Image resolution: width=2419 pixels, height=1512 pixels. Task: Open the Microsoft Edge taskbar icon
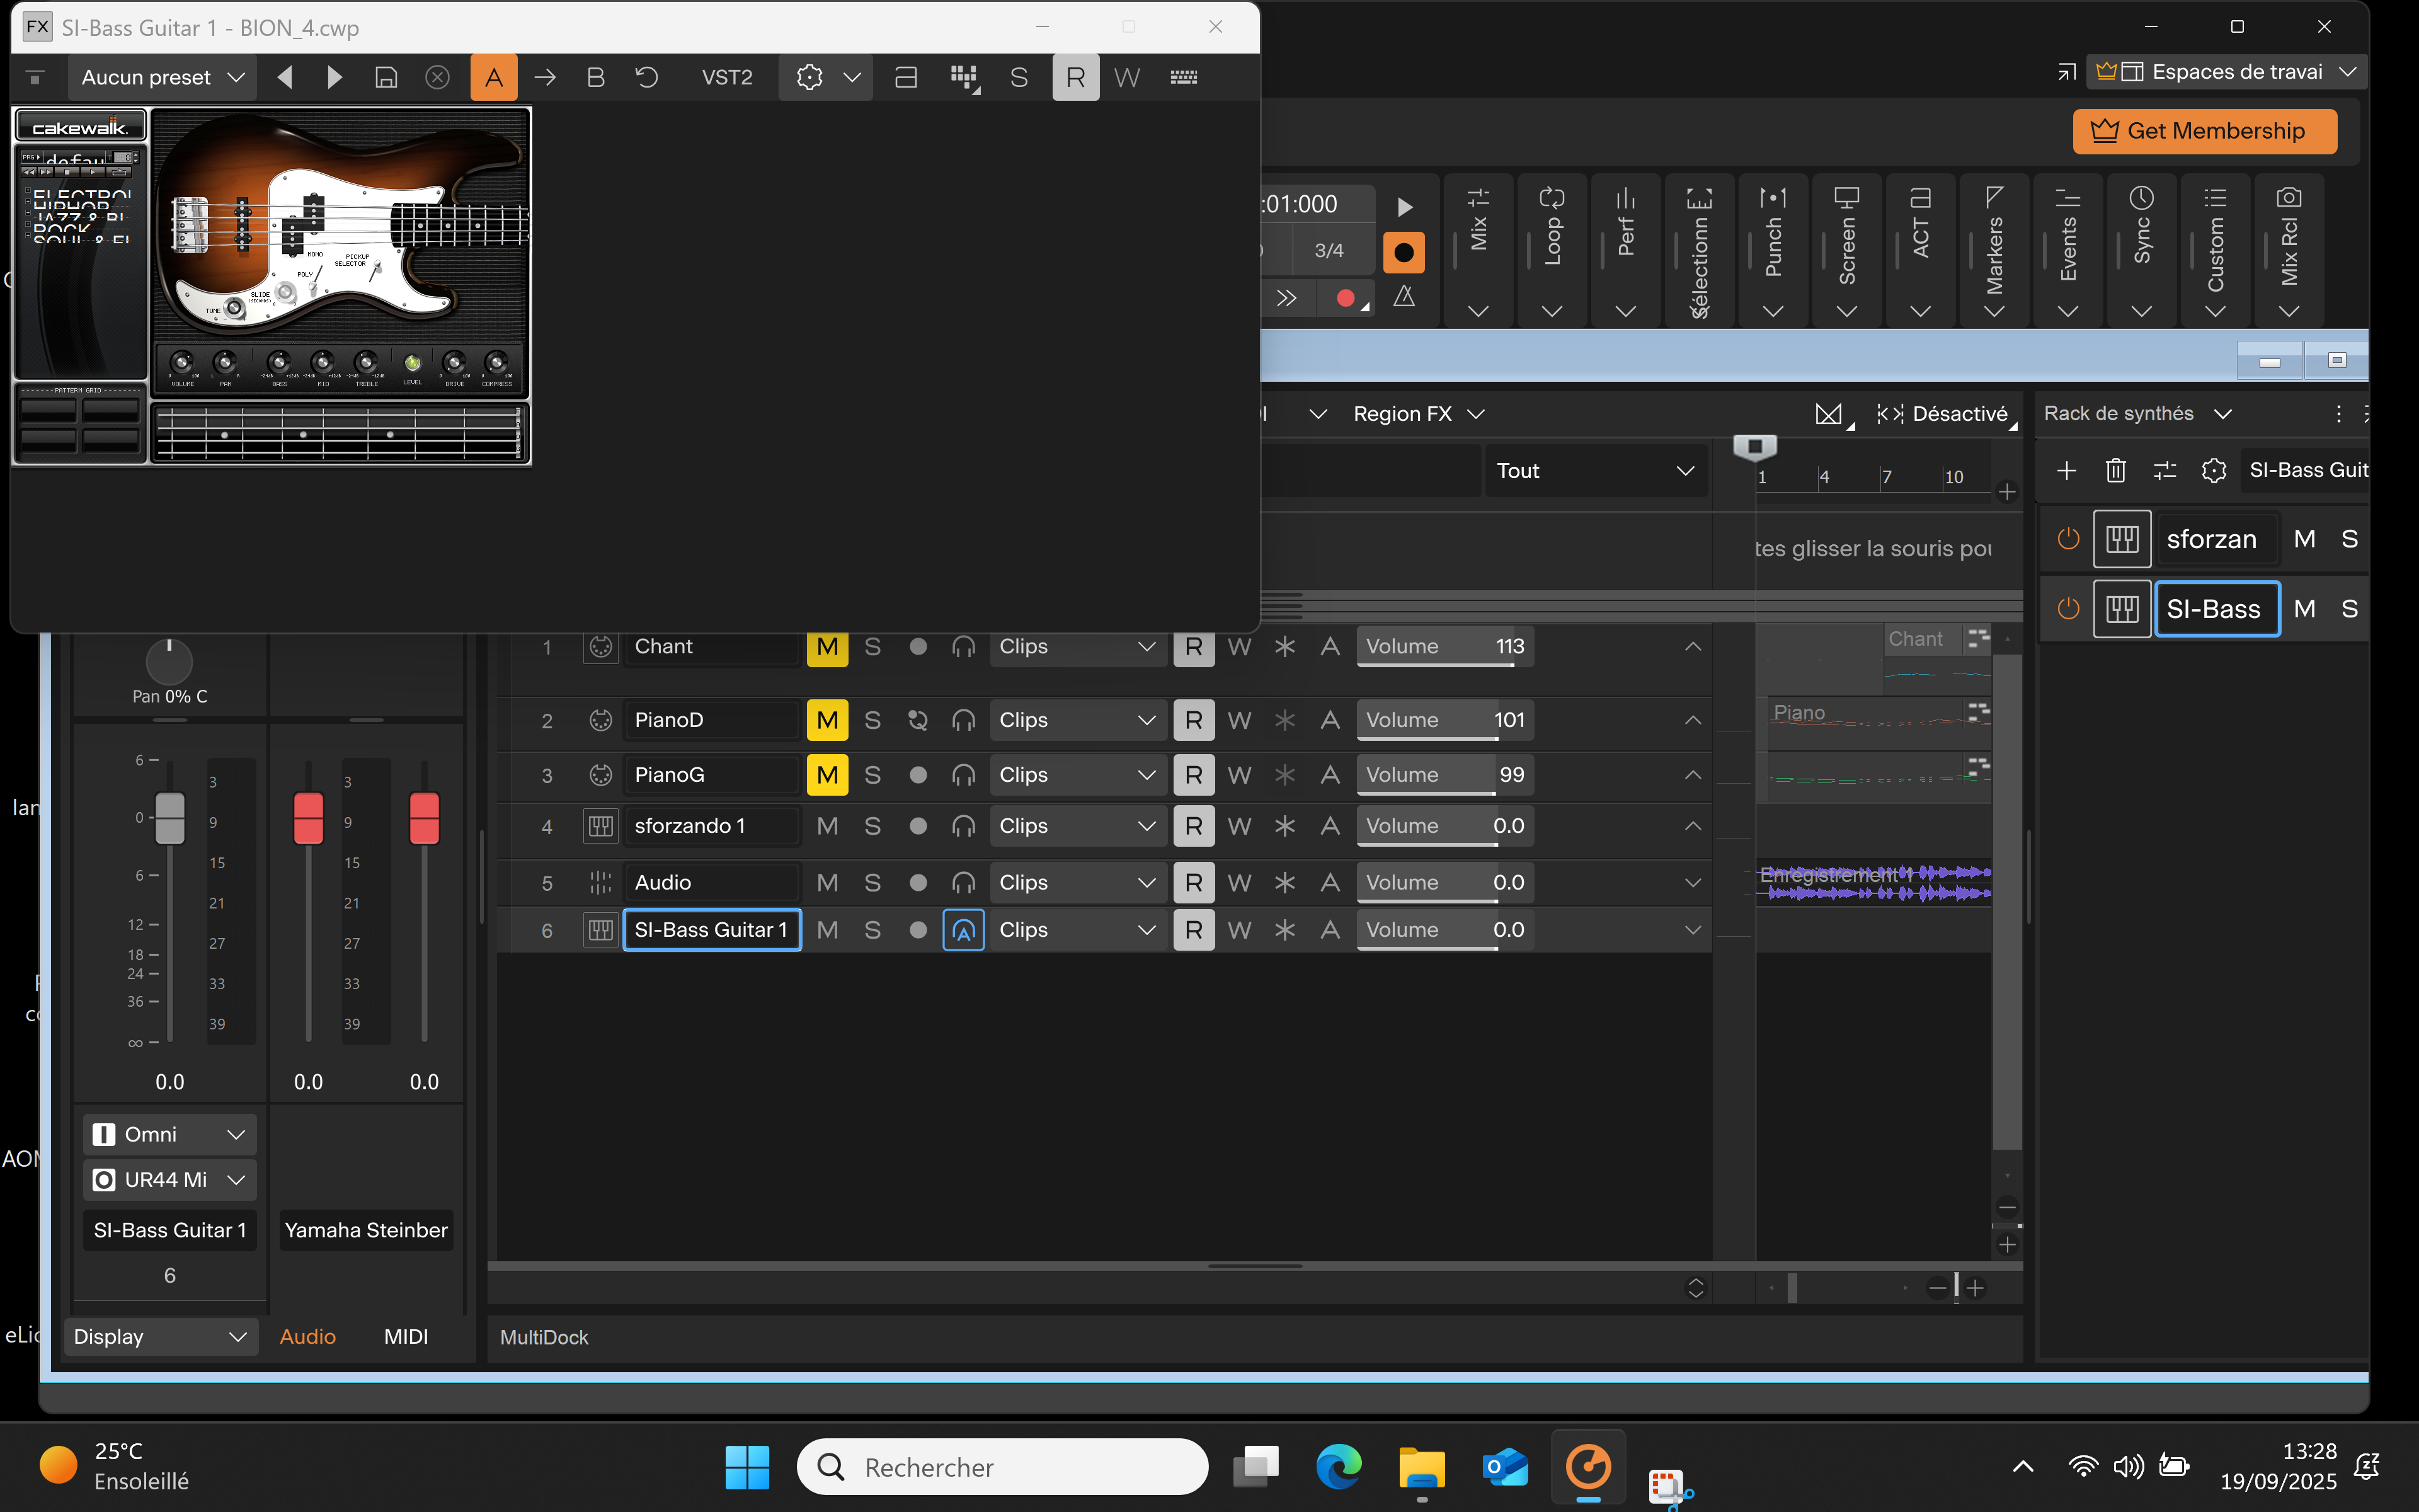point(1339,1466)
